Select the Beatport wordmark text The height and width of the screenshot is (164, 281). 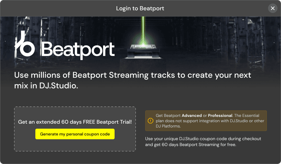78,50
